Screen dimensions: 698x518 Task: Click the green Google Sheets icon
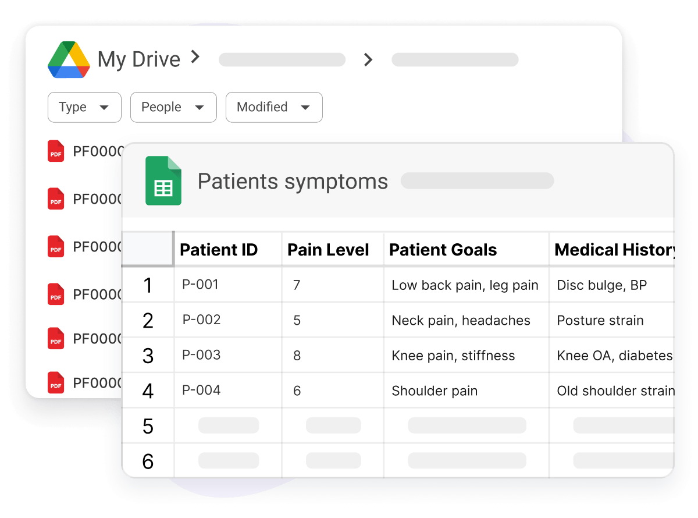[163, 180]
